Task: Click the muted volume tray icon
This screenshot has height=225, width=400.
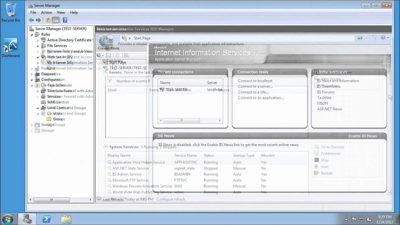Action: (369, 219)
